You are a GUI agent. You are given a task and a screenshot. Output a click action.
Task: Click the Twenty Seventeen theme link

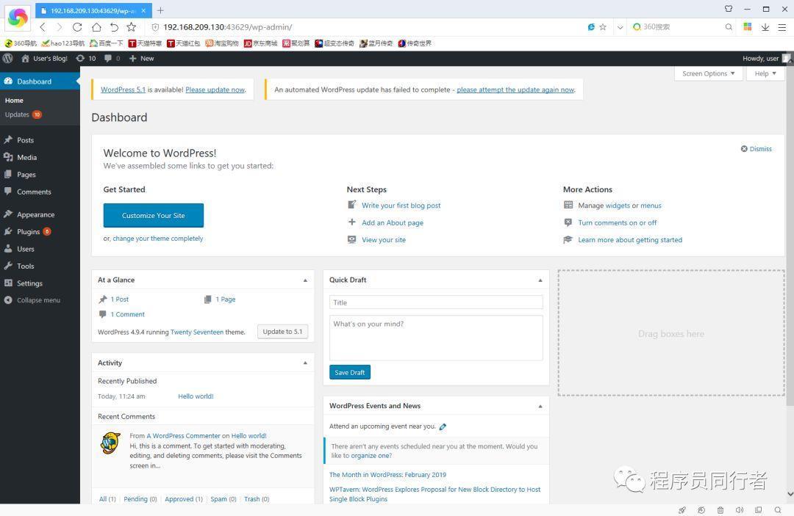[197, 332]
